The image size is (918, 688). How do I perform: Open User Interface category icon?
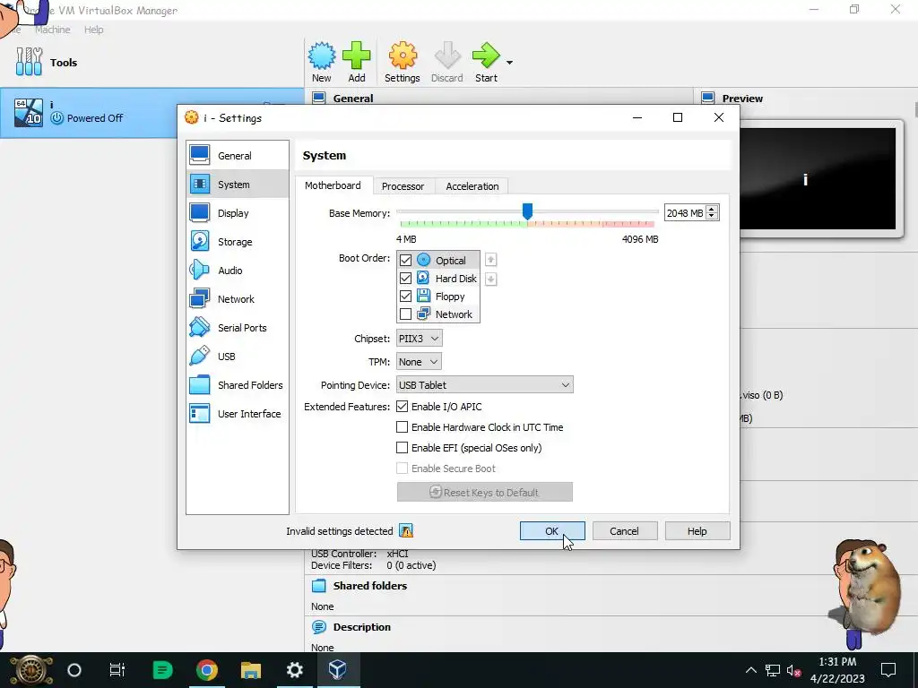200,413
